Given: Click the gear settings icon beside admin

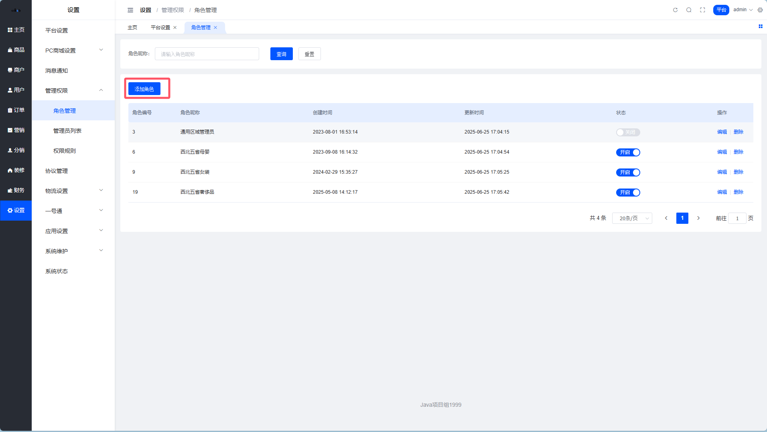Looking at the screenshot, I should (x=760, y=10).
